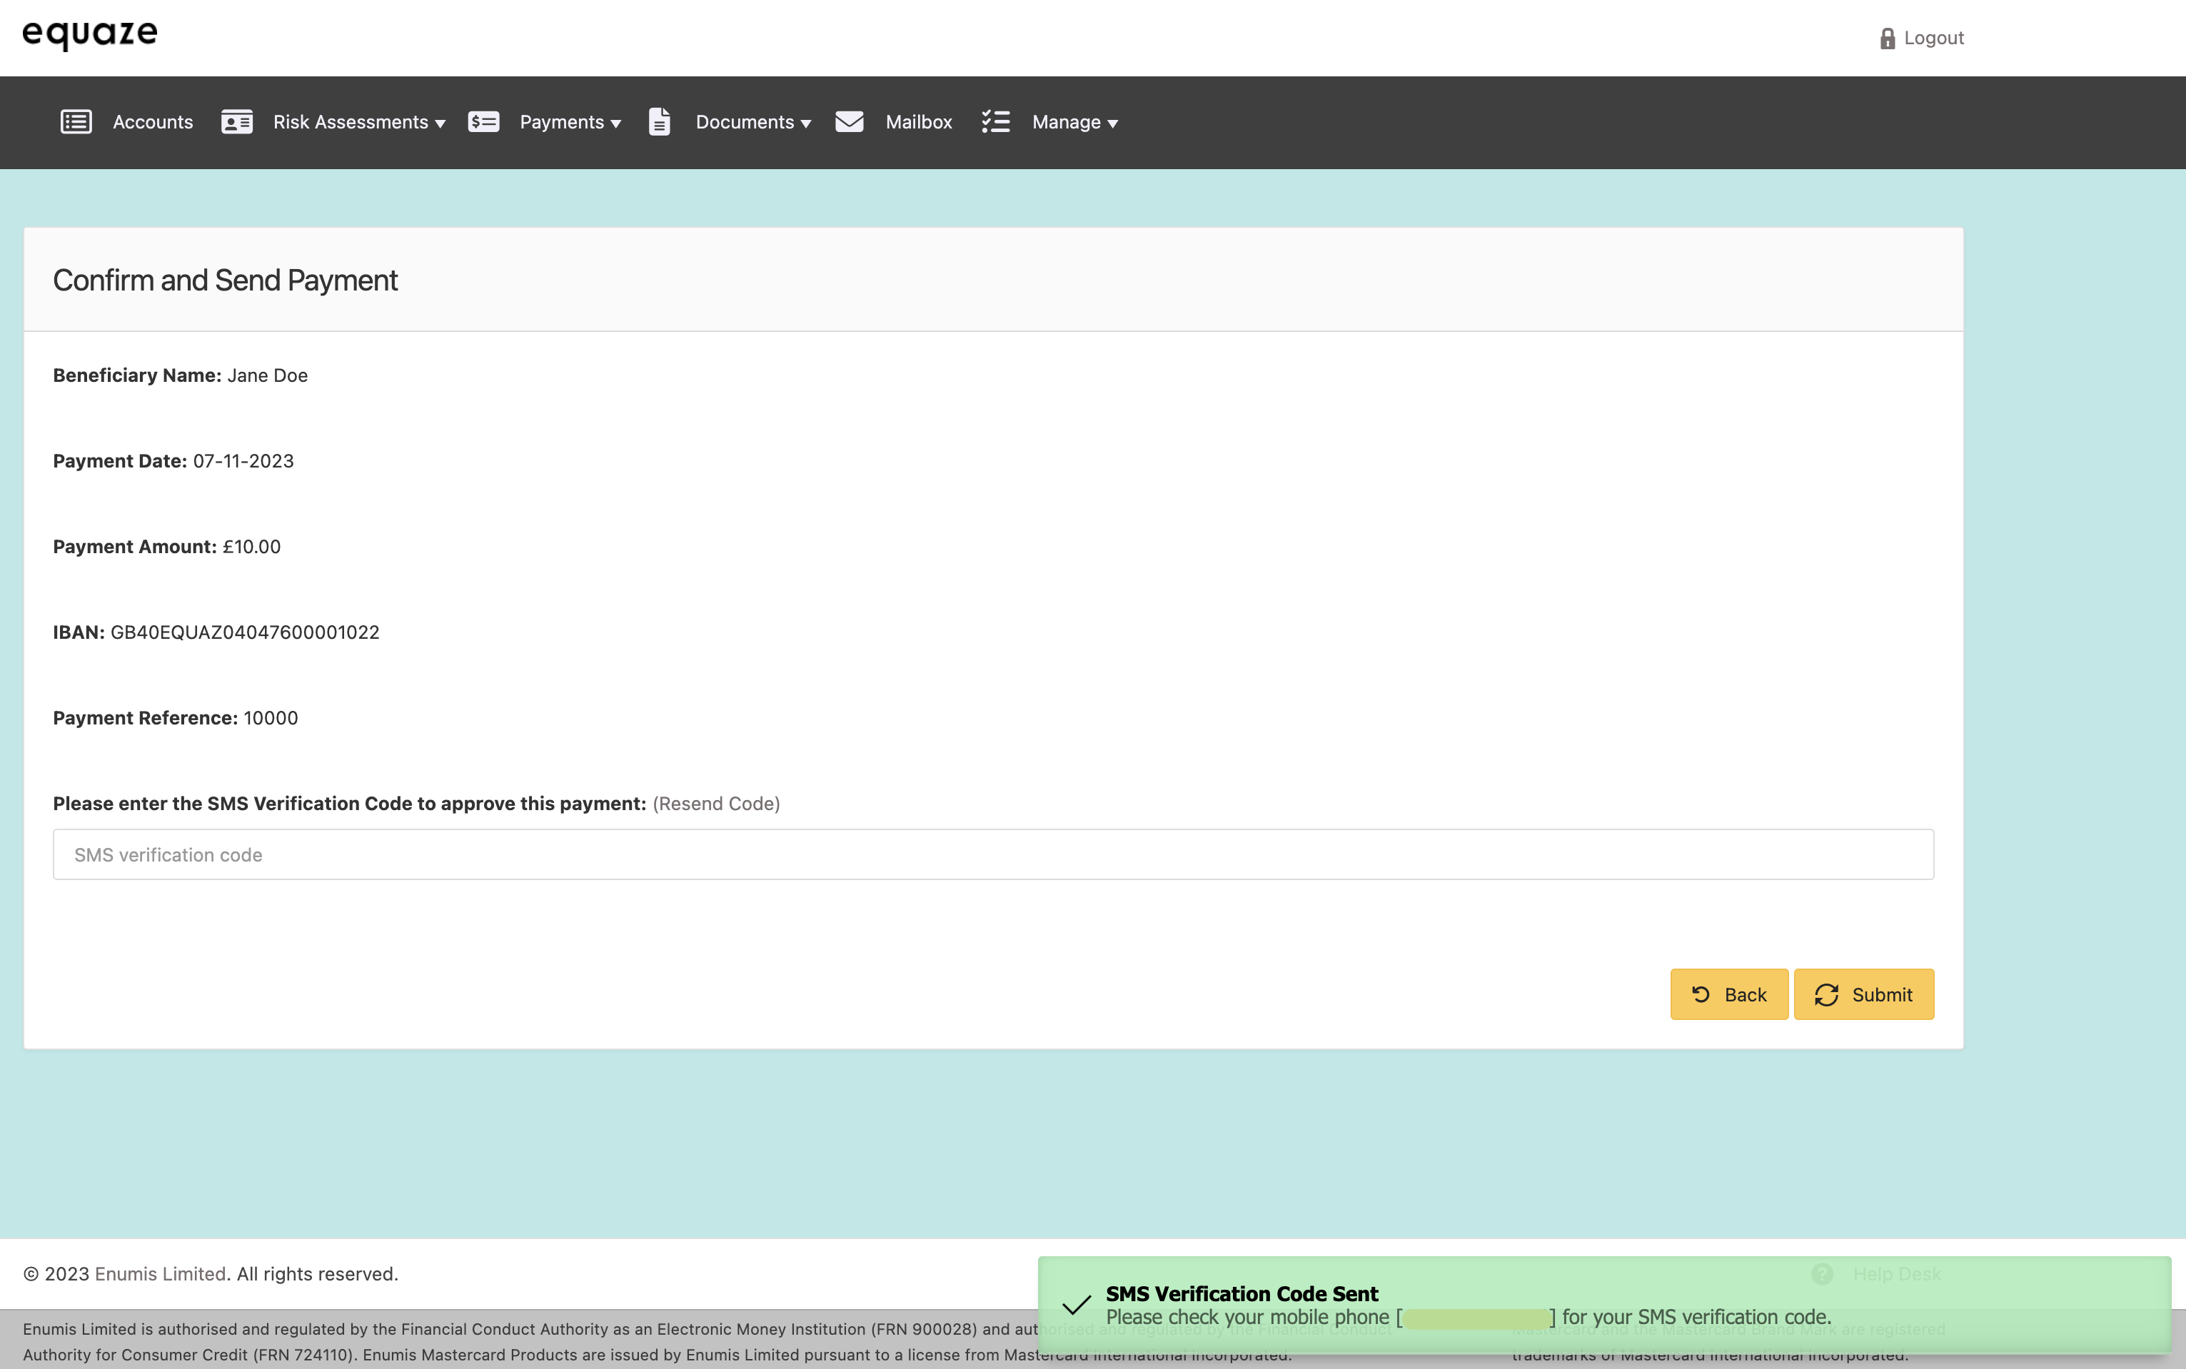Click the Payments money icon
Screen dimensions: 2186x1369
[x=483, y=122]
